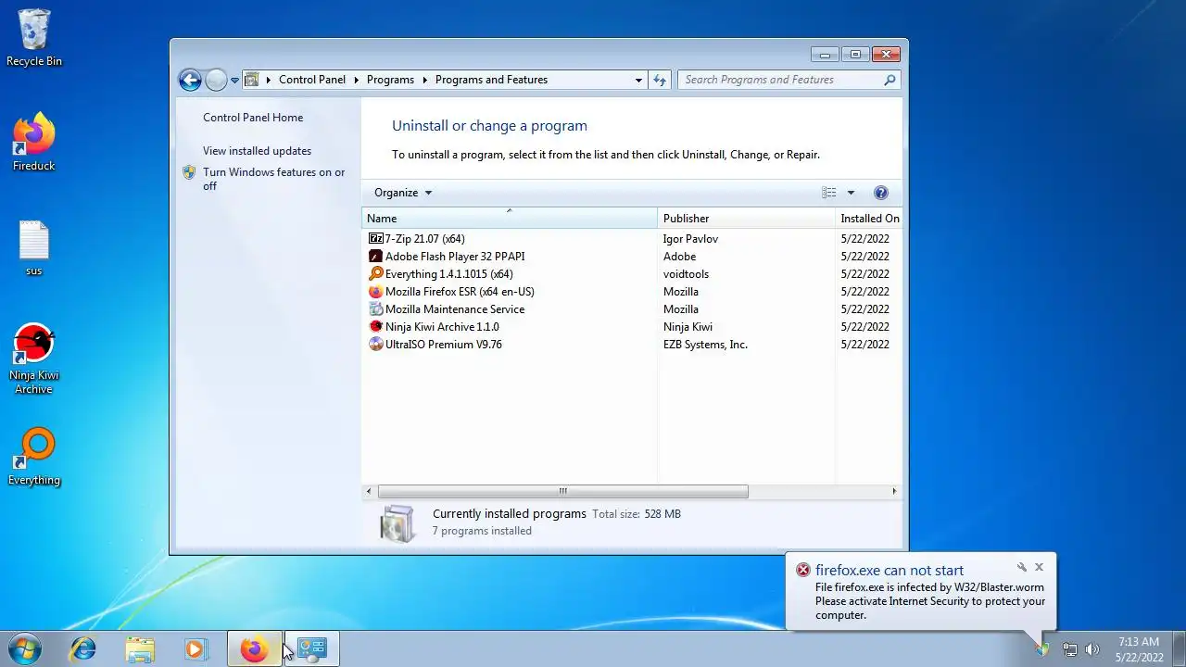Sort by the Name column header
This screenshot has height=667, width=1186.
509,219
